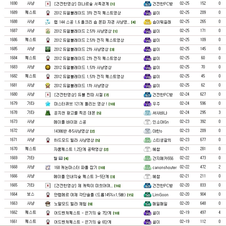Open '어드벤쳐퀘스트 - 끈기의 숲 6단계' post
226x226 pixels.
83,222
